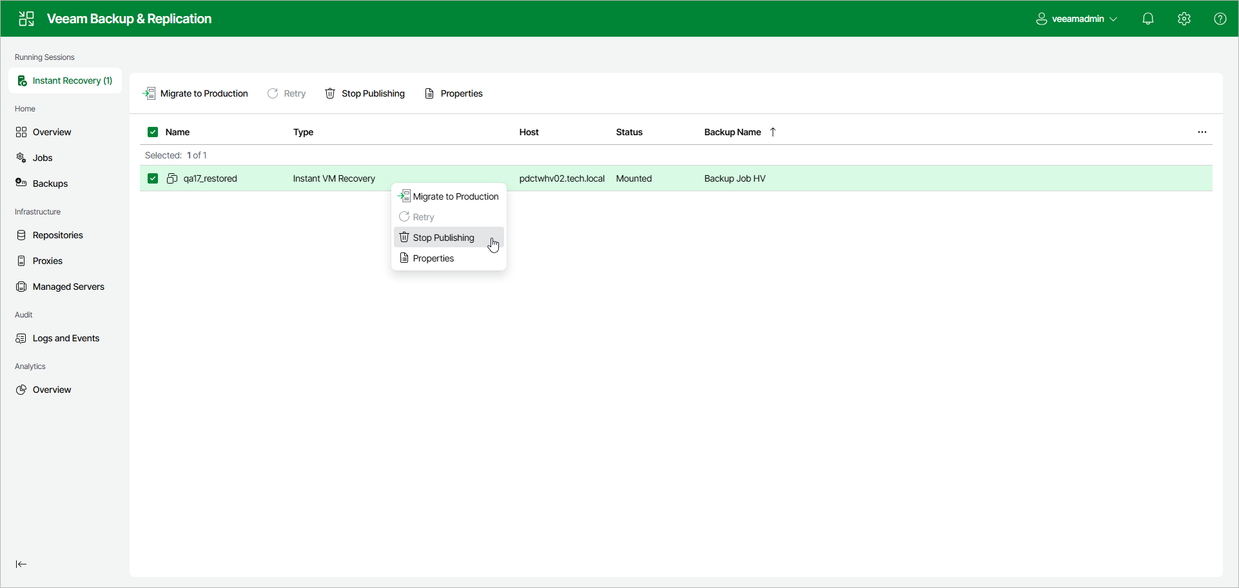
Task: Click the app launcher grid icon
Action: pyautogui.click(x=26, y=19)
